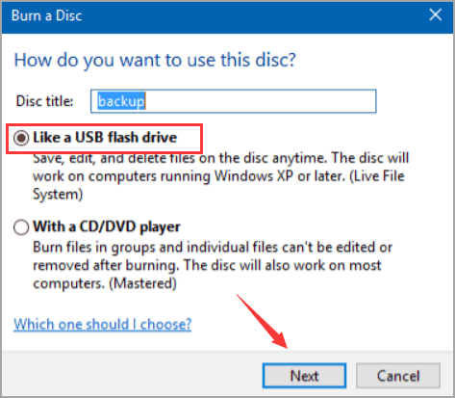Click the 'Like a USB flash drive' label text
This screenshot has height=398, width=455.
(105, 138)
